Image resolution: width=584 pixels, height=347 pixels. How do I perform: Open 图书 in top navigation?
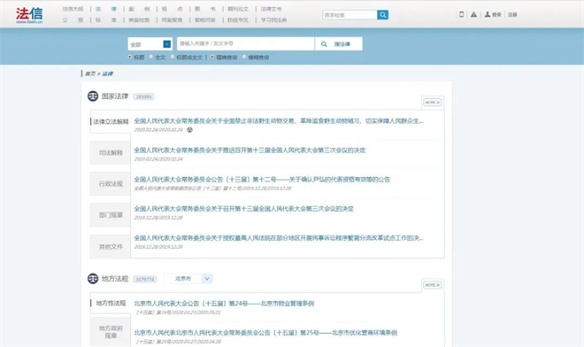click(205, 9)
